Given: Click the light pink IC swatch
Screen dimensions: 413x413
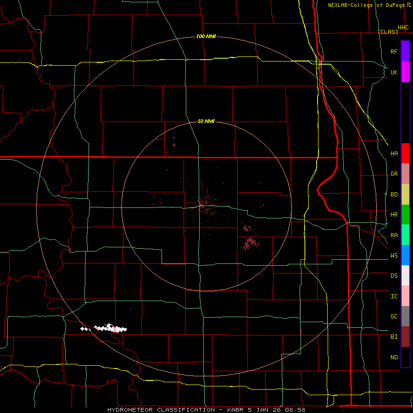Looking at the screenshot, I should pos(405,296).
